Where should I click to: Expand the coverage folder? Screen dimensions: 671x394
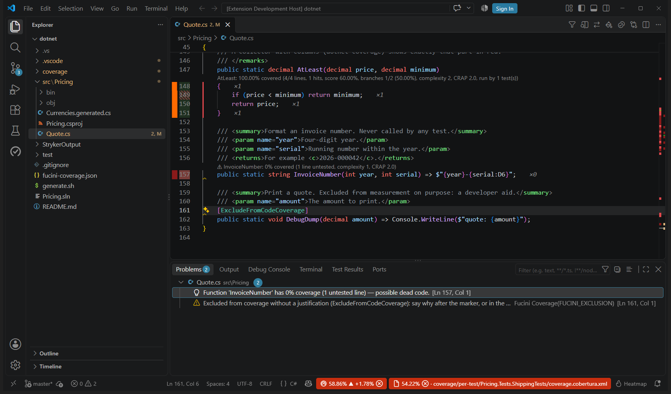point(37,72)
